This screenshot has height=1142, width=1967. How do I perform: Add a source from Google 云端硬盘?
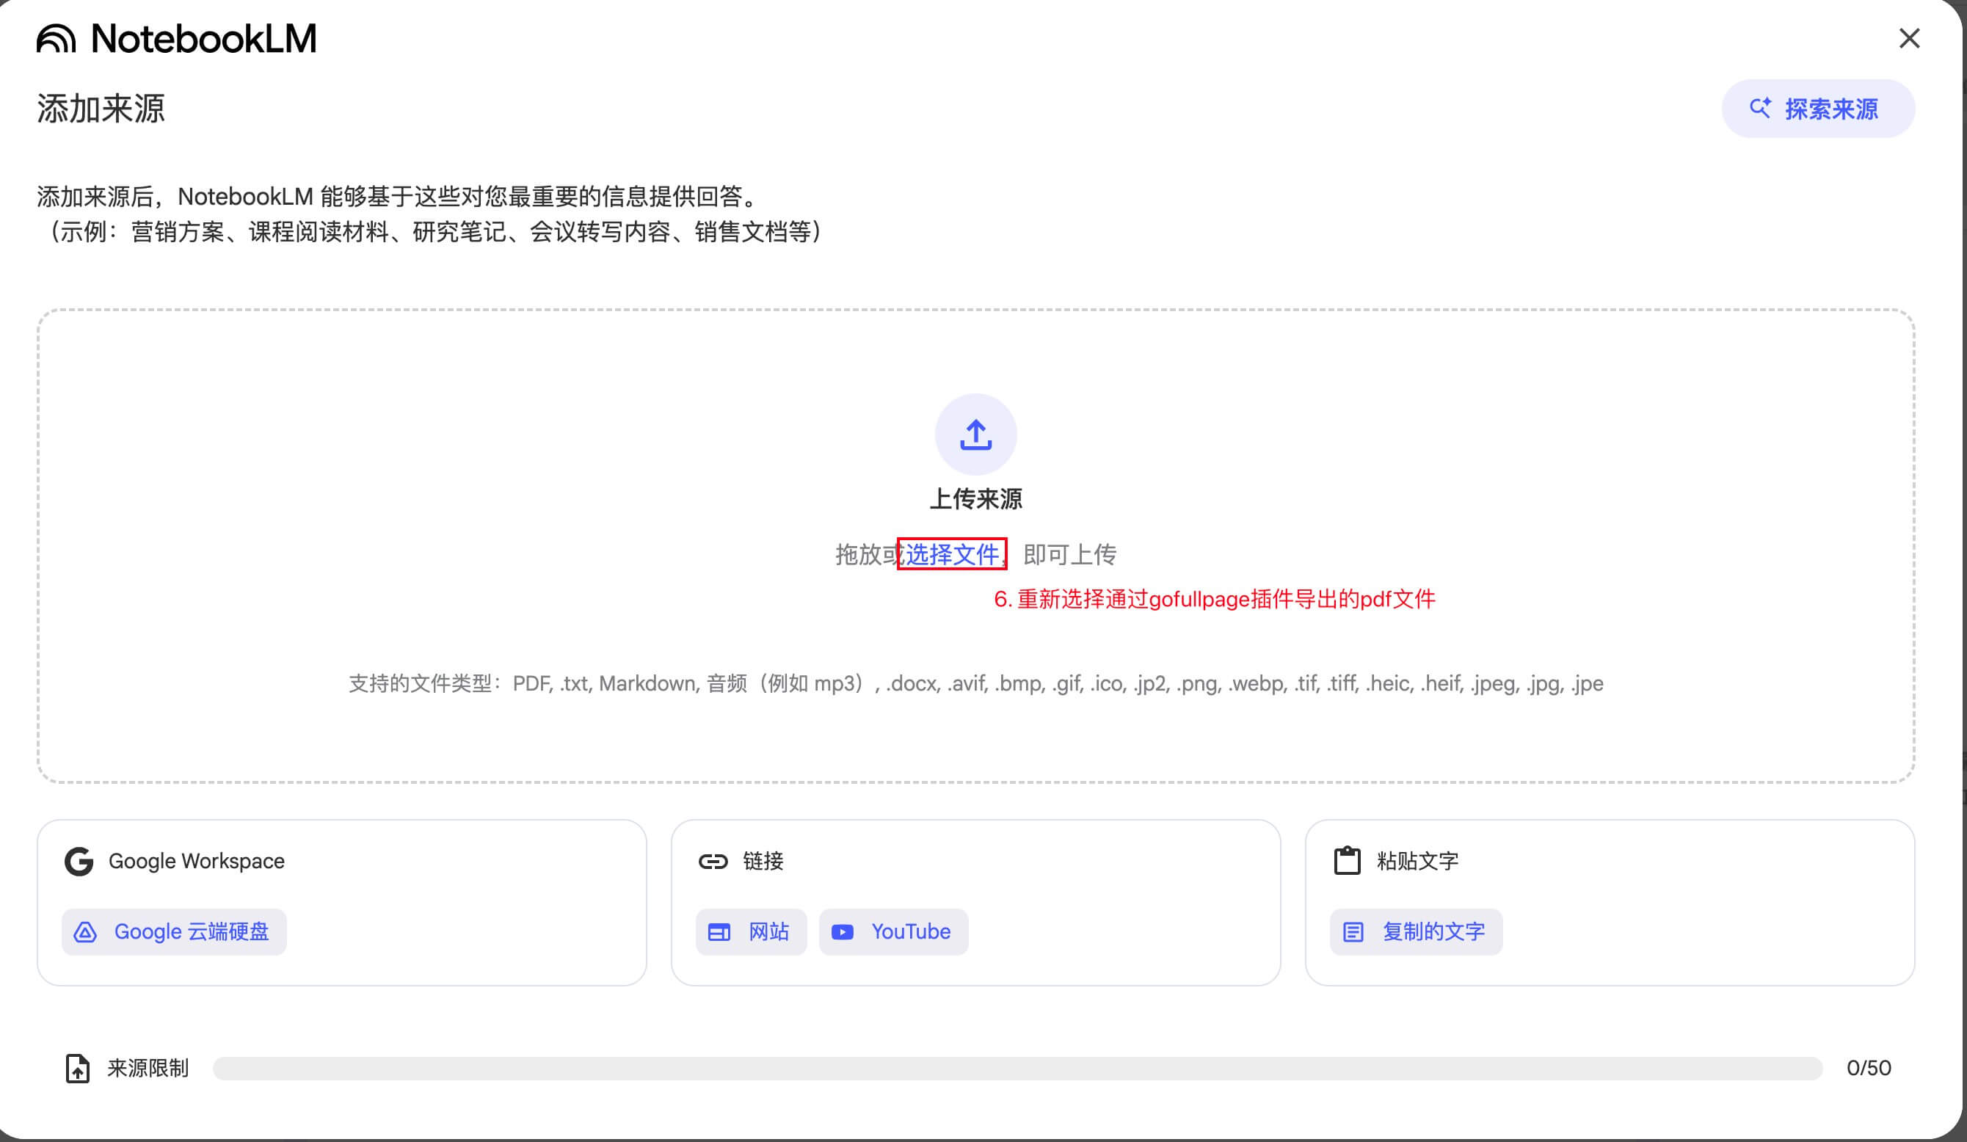click(174, 931)
